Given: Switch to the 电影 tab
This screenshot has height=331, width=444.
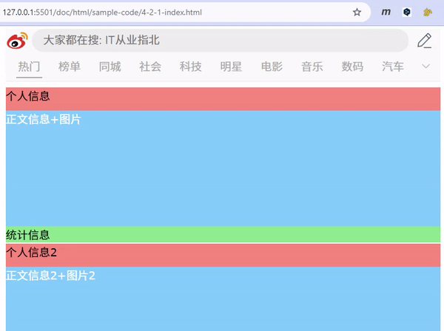Looking at the screenshot, I should point(272,66).
